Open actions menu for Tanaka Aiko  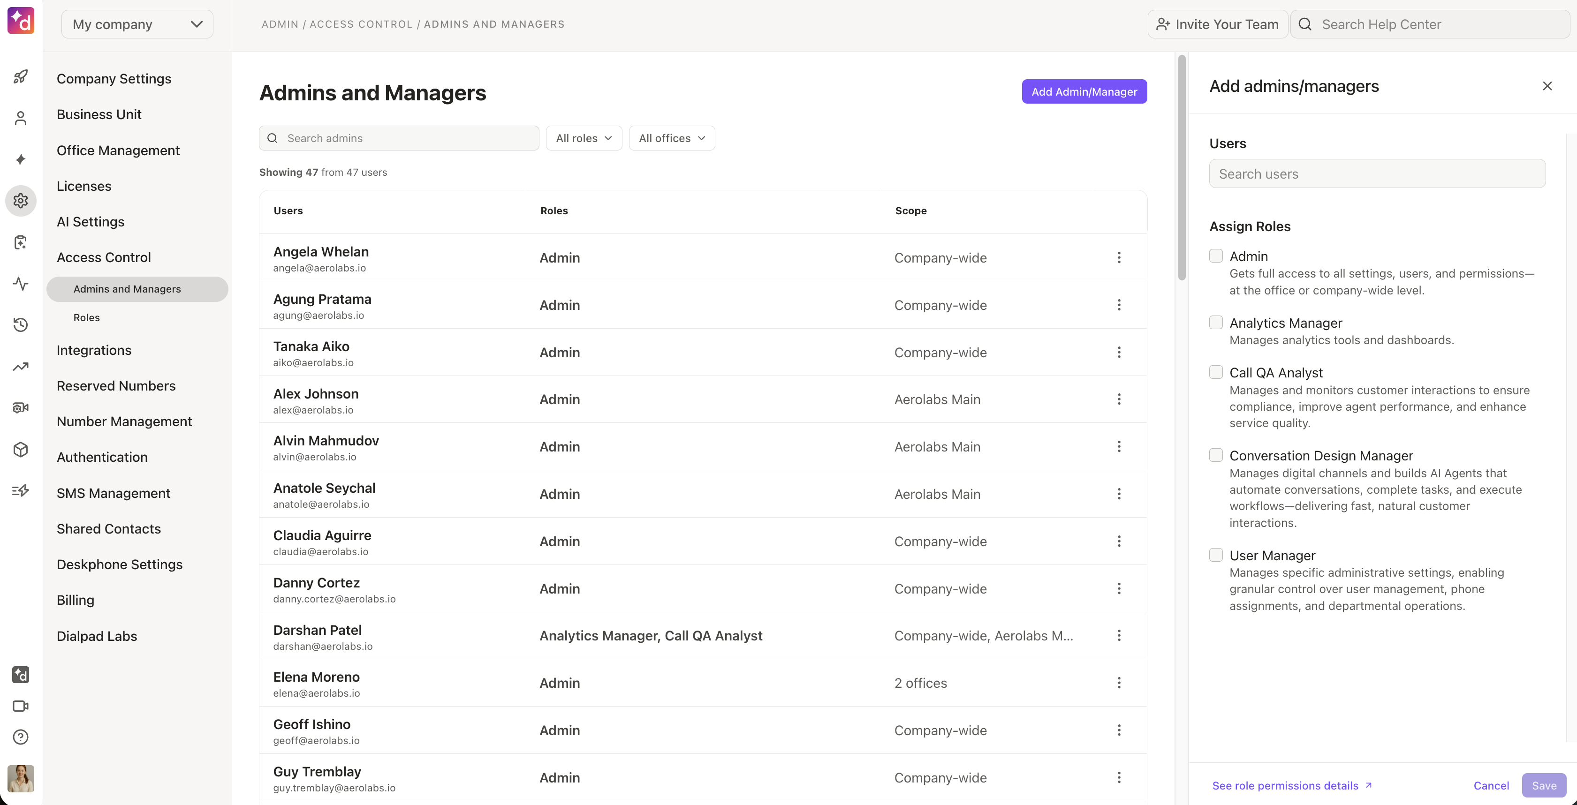(1119, 353)
